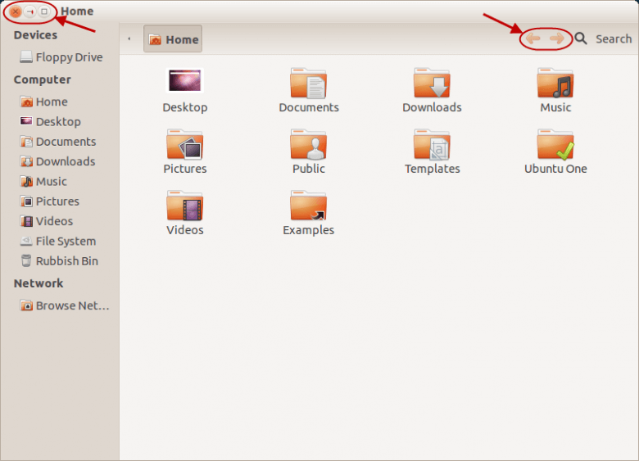This screenshot has width=639, height=461.
Task: Select Pictures in the sidebar
Action: point(49,201)
